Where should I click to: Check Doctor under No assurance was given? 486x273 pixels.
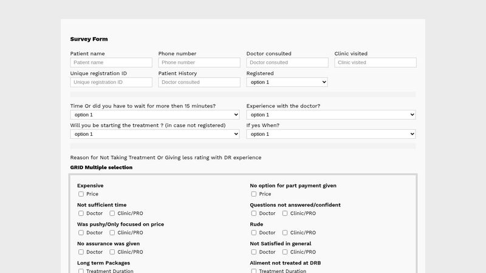81,252
